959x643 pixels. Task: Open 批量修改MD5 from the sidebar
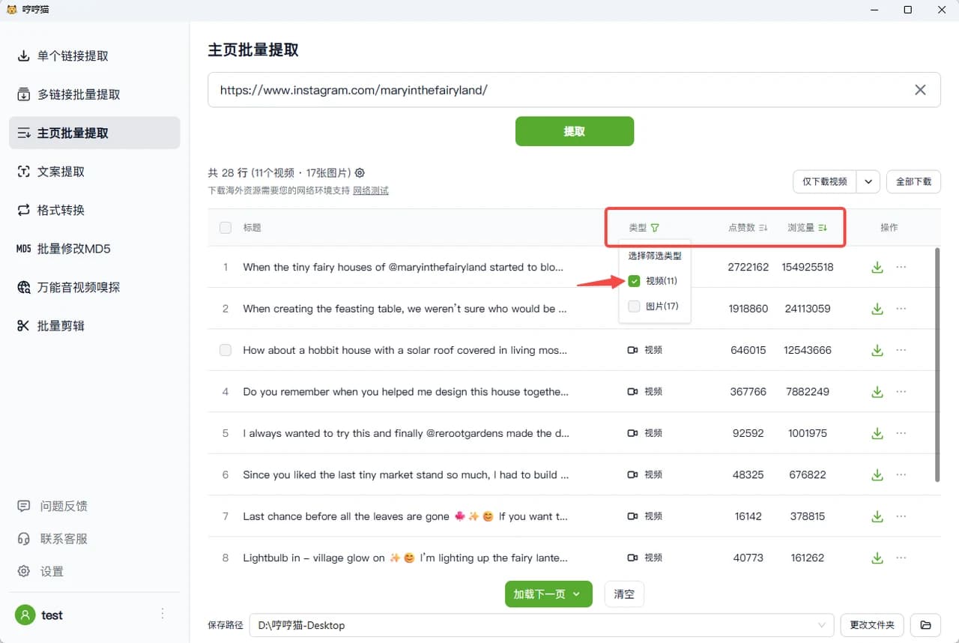tap(73, 249)
